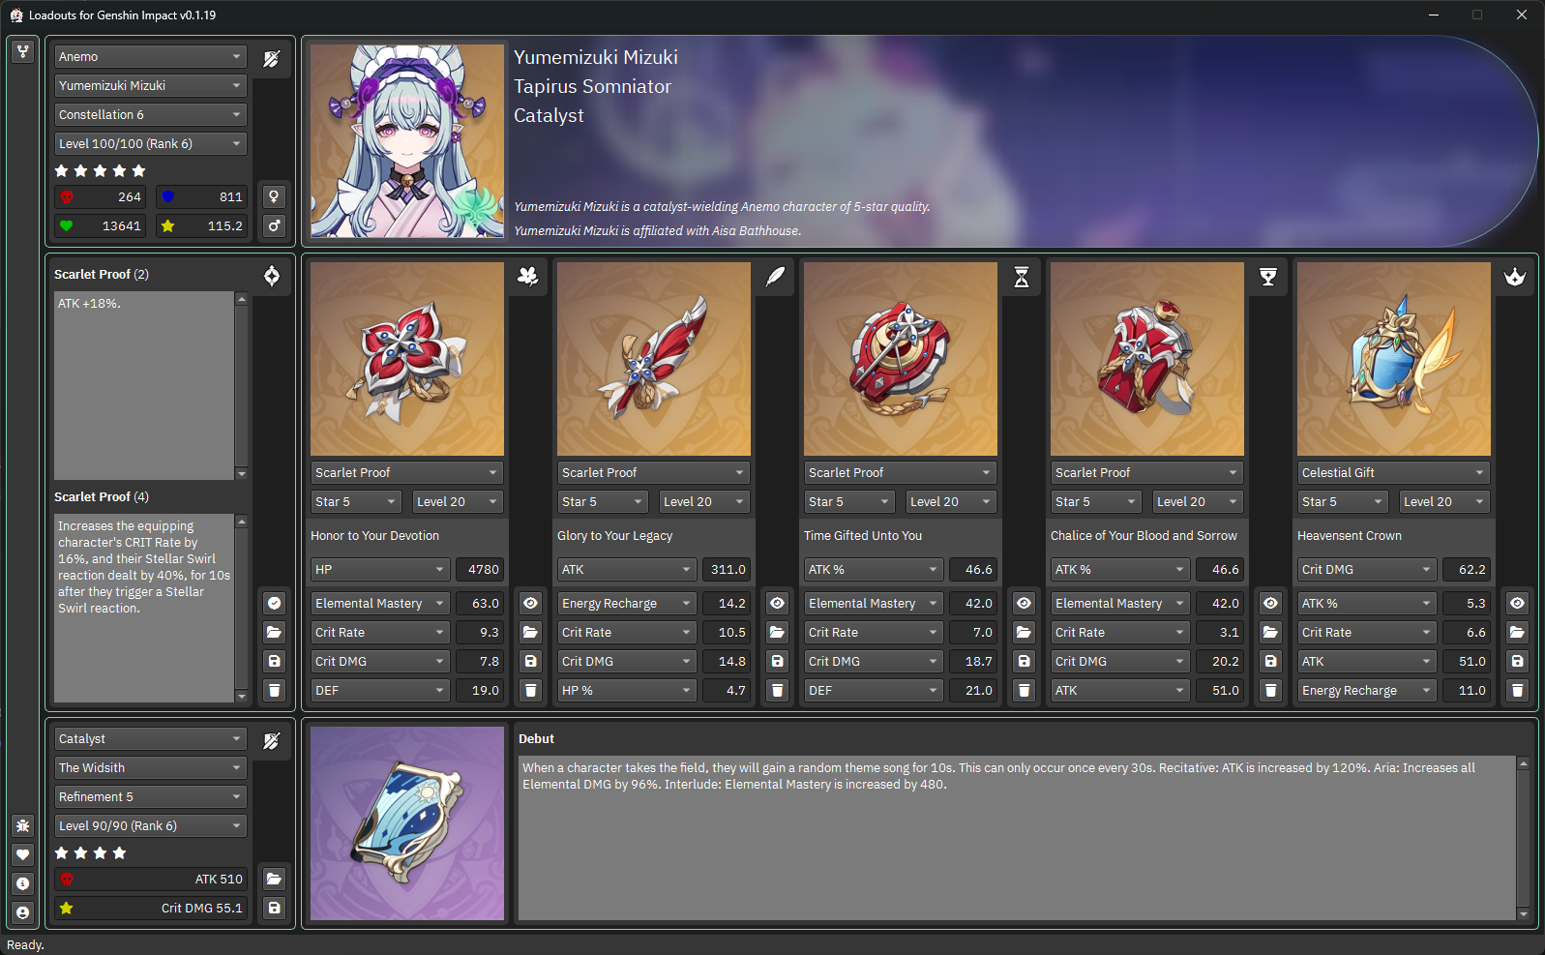Open folder icon in the set bonus panel

pyautogui.click(x=275, y=632)
